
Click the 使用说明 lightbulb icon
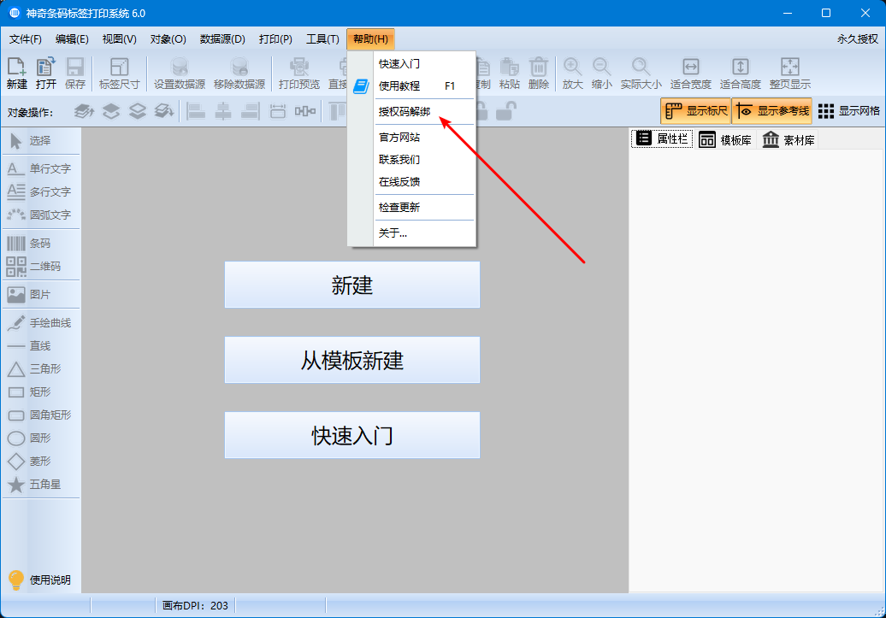(x=15, y=580)
